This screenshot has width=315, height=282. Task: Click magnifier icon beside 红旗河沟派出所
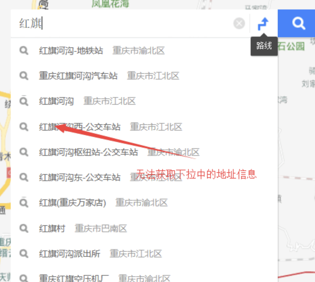[x=24, y=253]
